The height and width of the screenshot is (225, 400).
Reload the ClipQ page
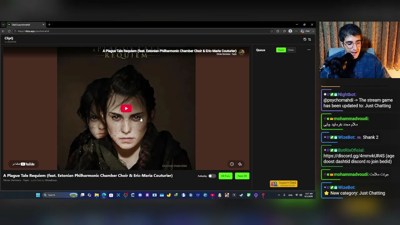coord(9,31)
